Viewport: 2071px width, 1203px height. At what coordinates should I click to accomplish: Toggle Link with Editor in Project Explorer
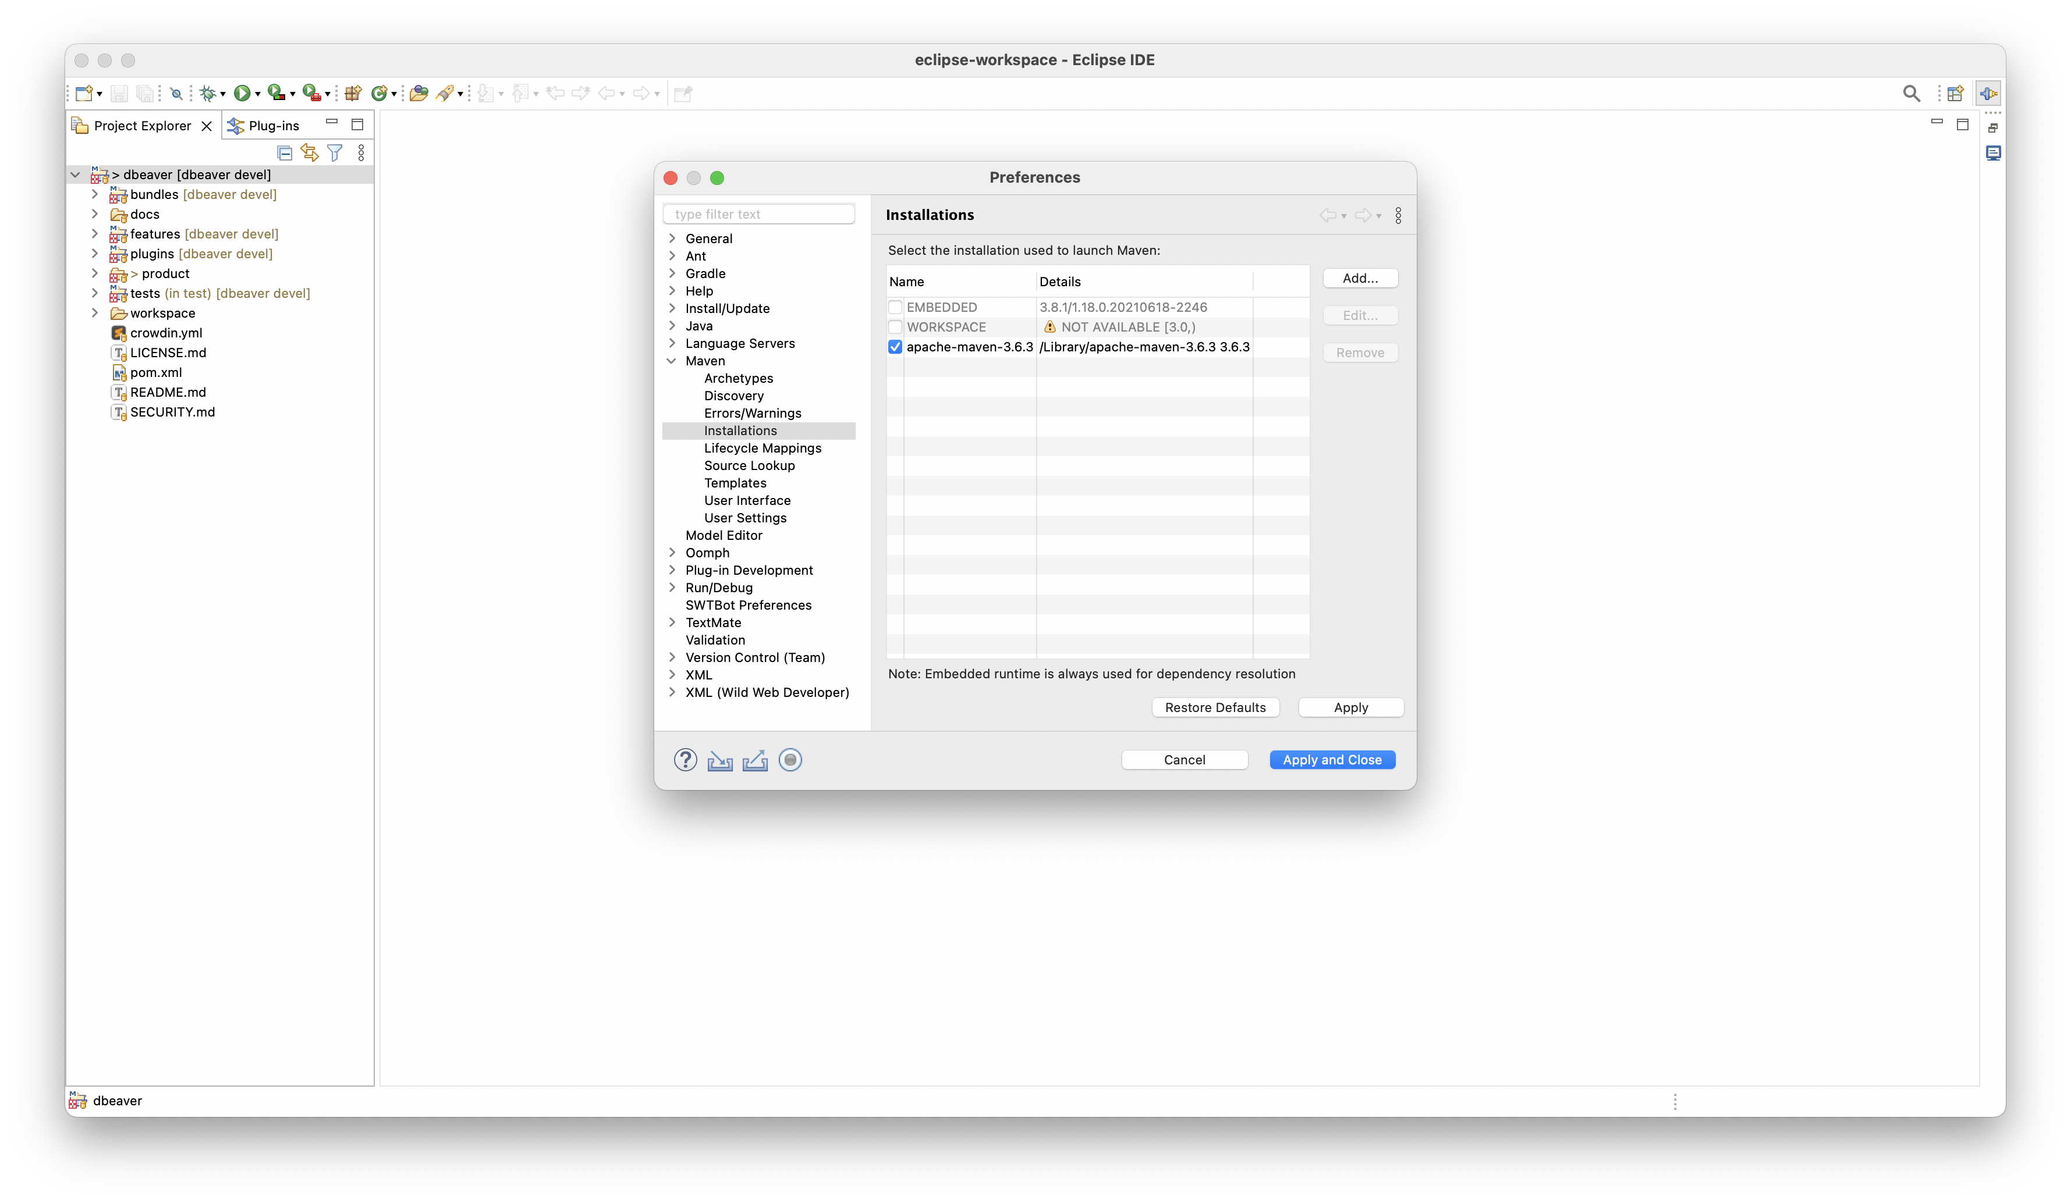tap(309, 153)
